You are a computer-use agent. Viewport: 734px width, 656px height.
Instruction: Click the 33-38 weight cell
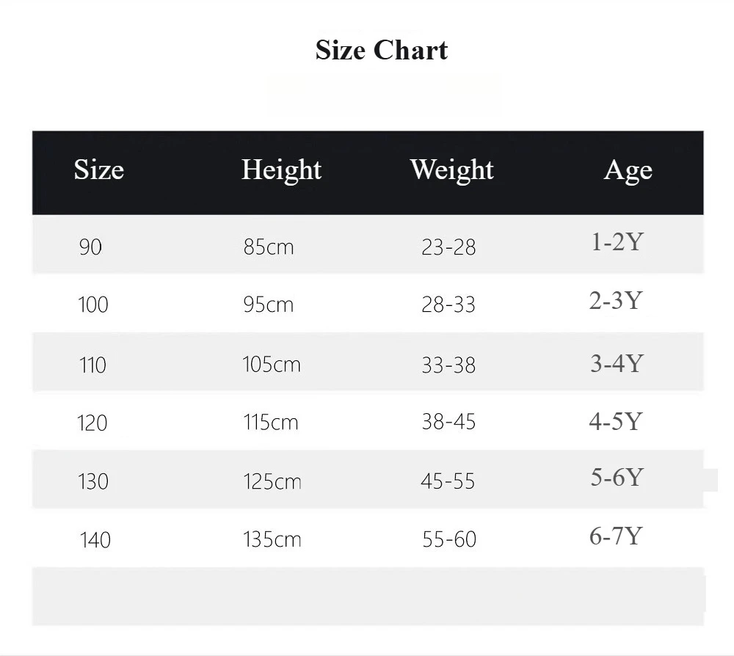(x=448, y=364)
